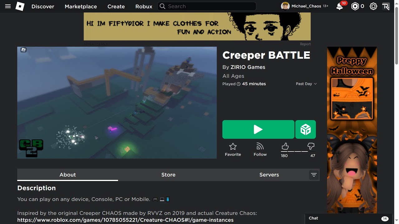Open the filter icon beside Servers tab
Viewport: 399px width, 224px height.
[314, 175]
